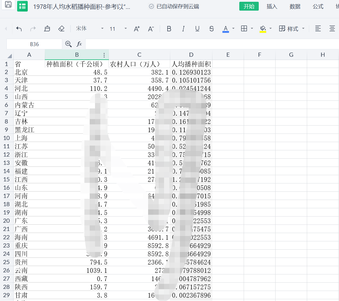Toggle bold formatting
The height and width of the screenshot is (301, 339).
click(169, 29)
